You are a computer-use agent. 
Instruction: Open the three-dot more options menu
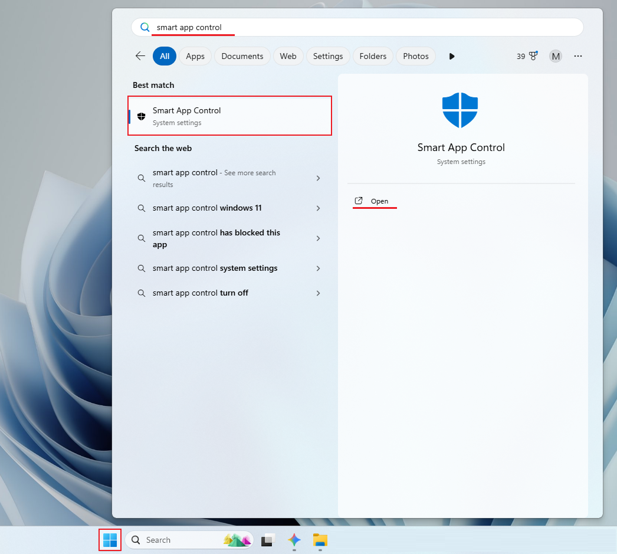click(577, 56)
